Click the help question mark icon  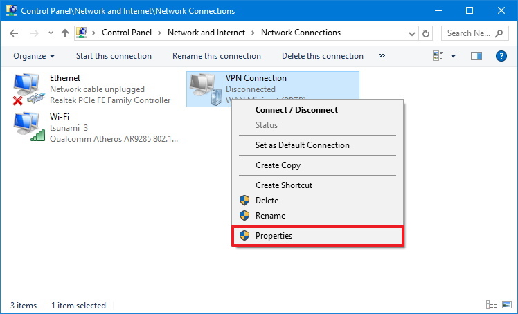501,56
